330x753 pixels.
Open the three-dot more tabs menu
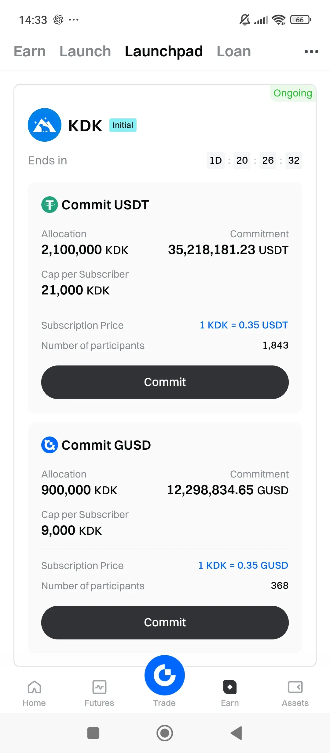pyautogui.click(x=311, y=52)
